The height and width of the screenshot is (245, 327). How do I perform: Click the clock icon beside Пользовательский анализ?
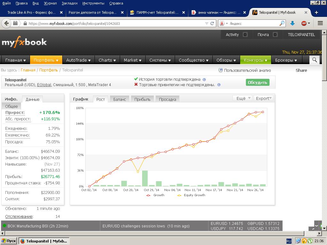[220, 70]
